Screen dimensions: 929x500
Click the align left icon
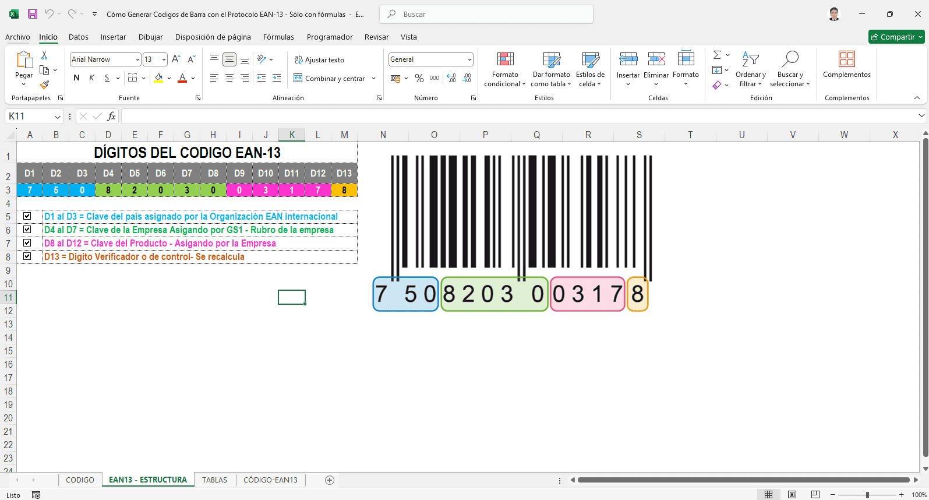(214, 78)
